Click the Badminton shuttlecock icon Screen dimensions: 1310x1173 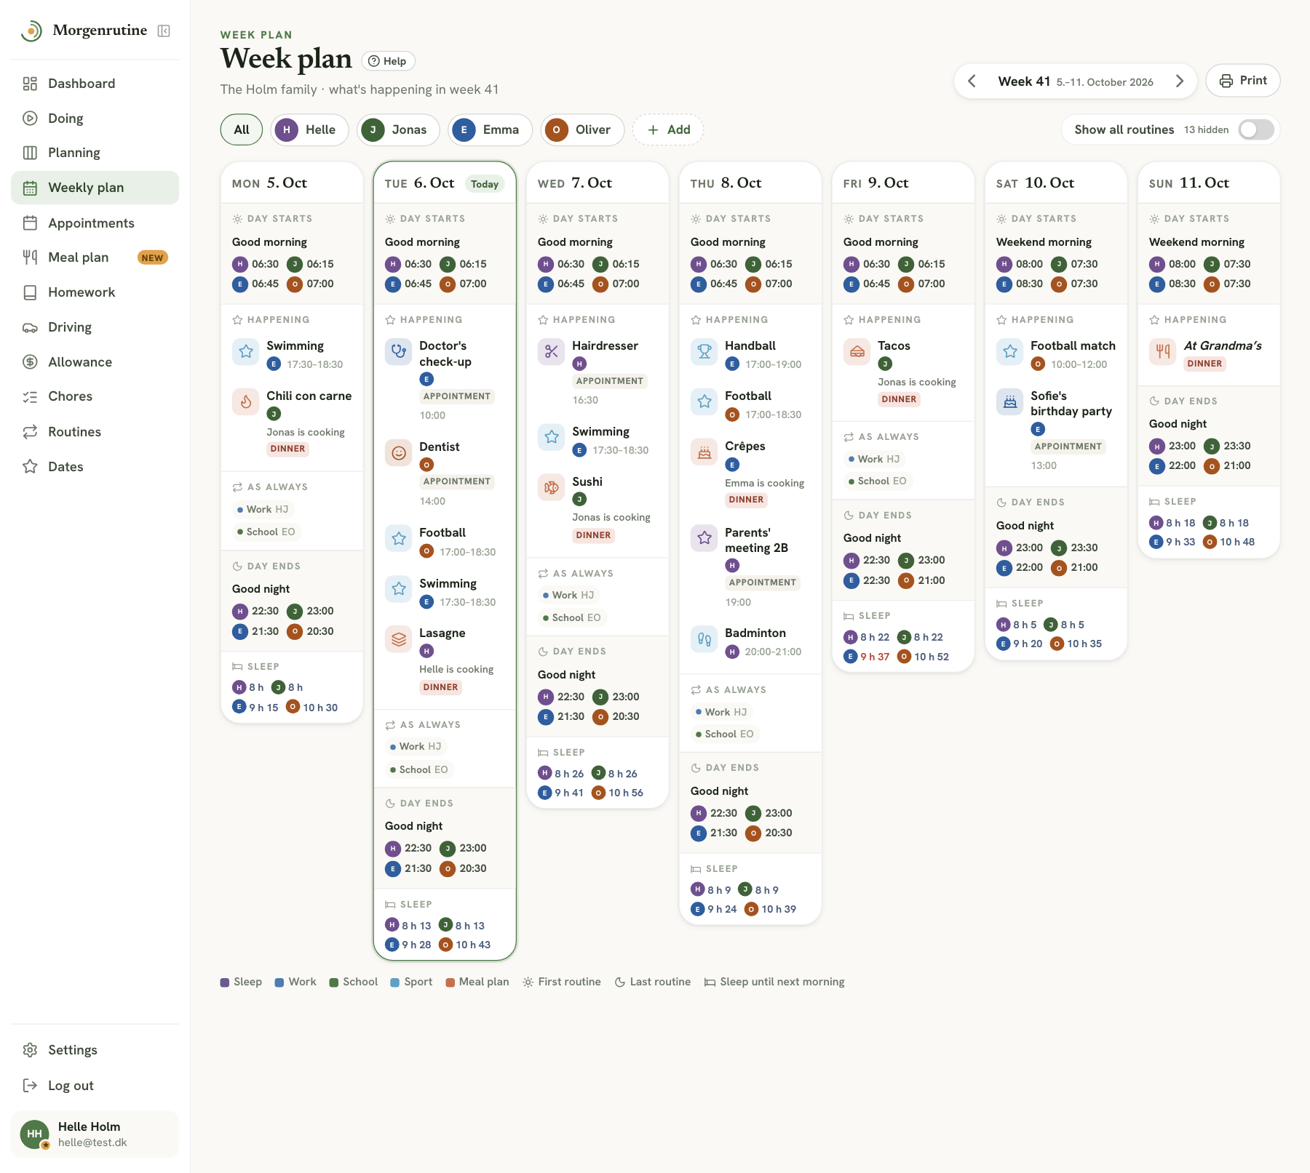[x=704, y=639]
